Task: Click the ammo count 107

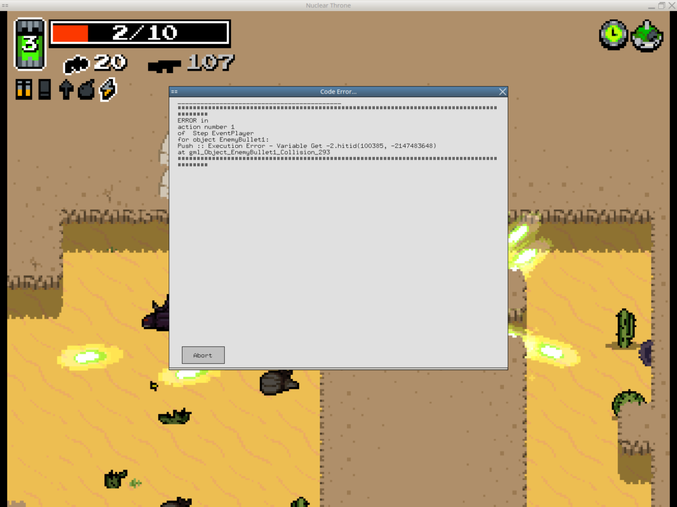Action: (211, 63)
